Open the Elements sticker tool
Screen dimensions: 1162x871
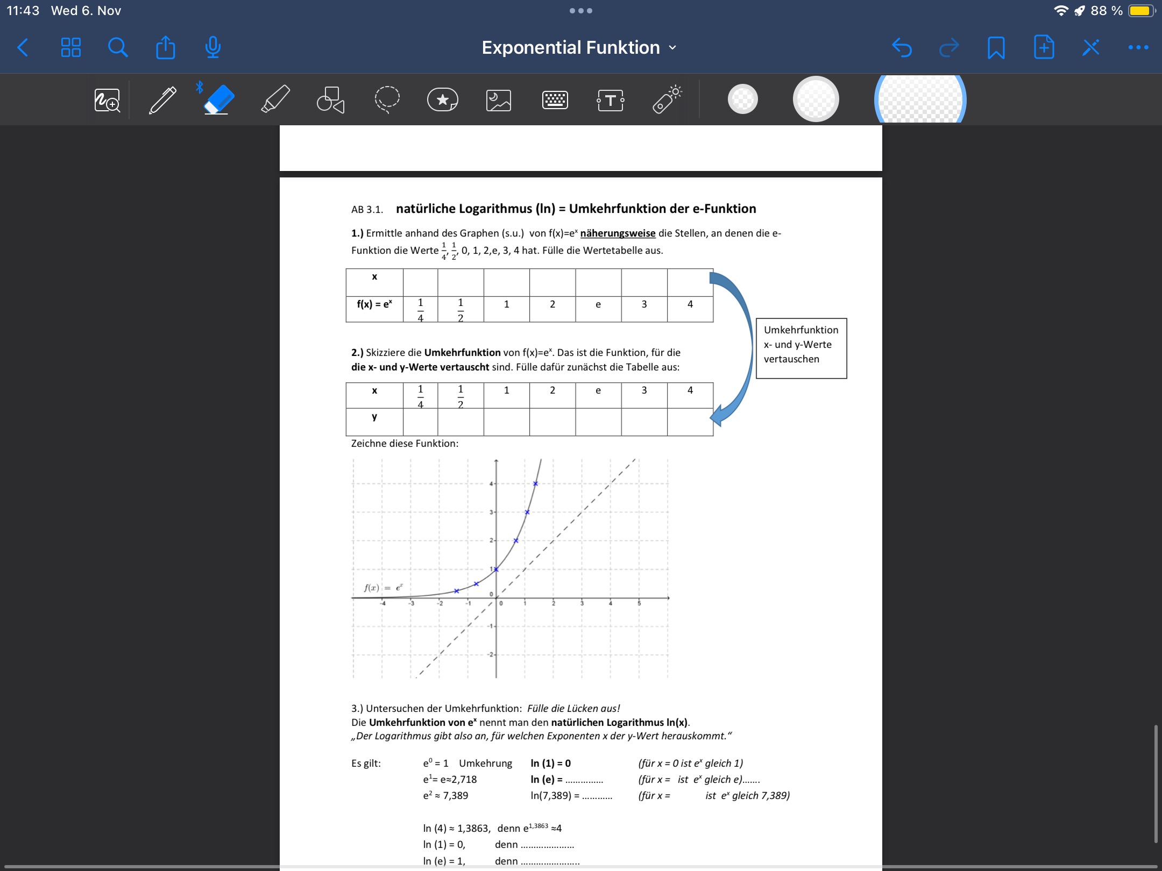pyautogui.click(x=442, y=100)
